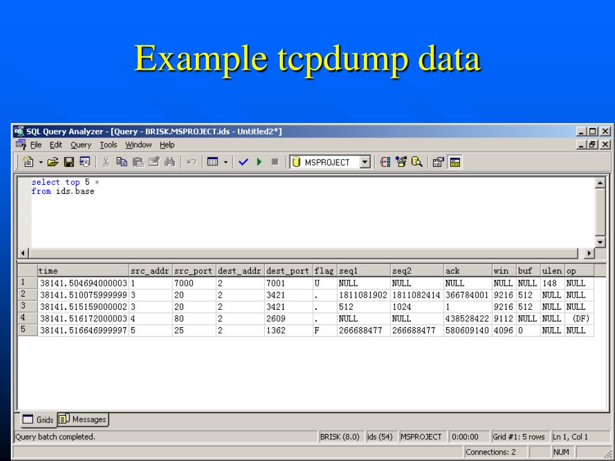Image resolution: width=615 pixels, height=461 pixels.
Task: Click the dest_port column header
Action: (x=289, y=271)
